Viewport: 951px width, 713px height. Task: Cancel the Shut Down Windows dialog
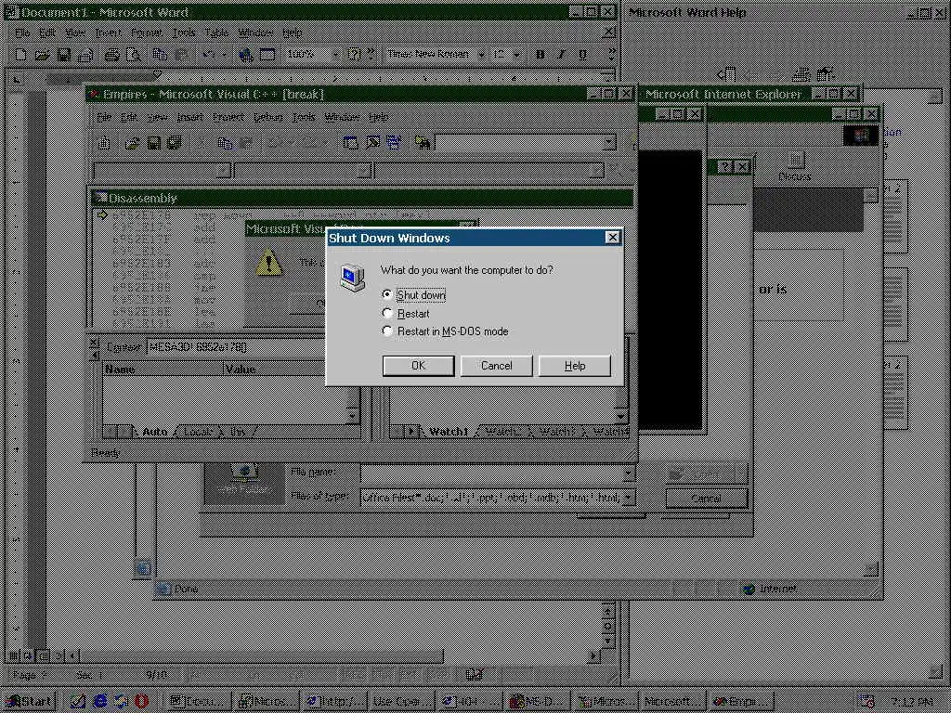(496, 366)
